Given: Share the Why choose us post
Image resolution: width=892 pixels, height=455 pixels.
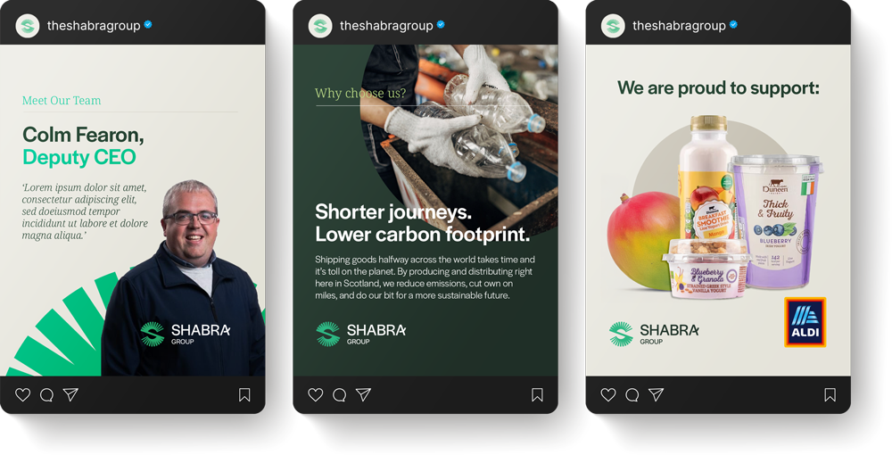Looking at the screenshot, I should click(364, 394).
